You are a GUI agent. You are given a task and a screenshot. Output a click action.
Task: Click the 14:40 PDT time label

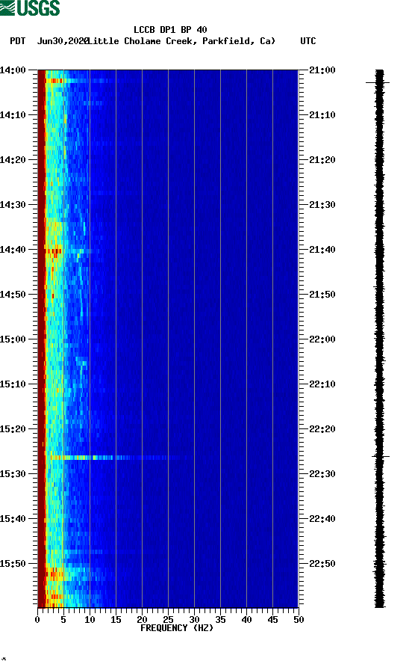pos(13,250)
